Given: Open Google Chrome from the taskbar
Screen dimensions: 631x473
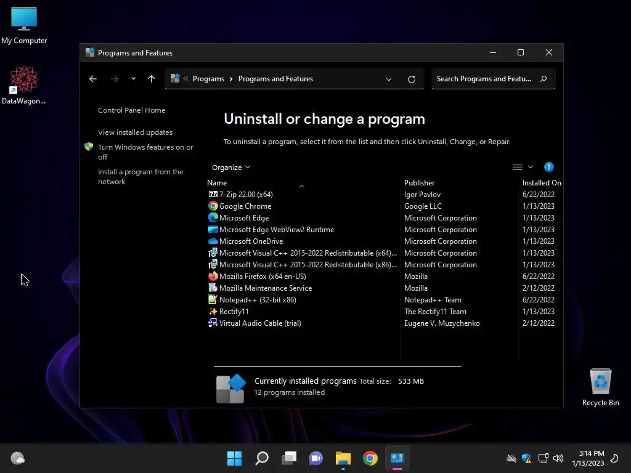Looking at the screenshot, I should (x=370, y=458).
